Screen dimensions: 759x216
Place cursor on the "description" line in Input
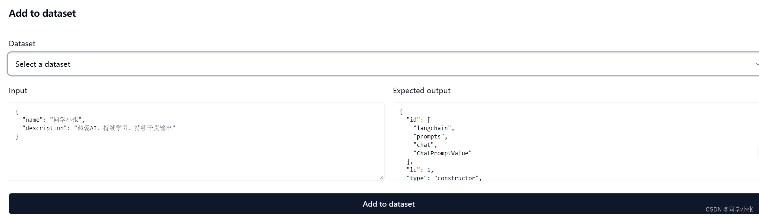point(99,128)
